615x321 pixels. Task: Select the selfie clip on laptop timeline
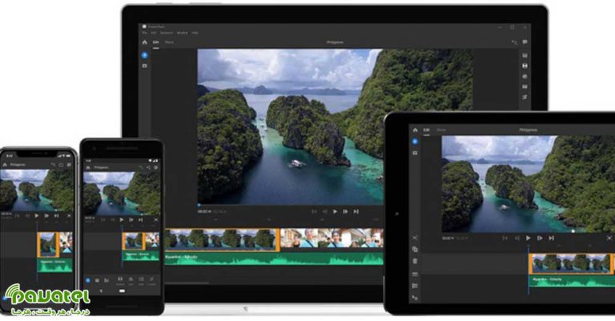332,239
